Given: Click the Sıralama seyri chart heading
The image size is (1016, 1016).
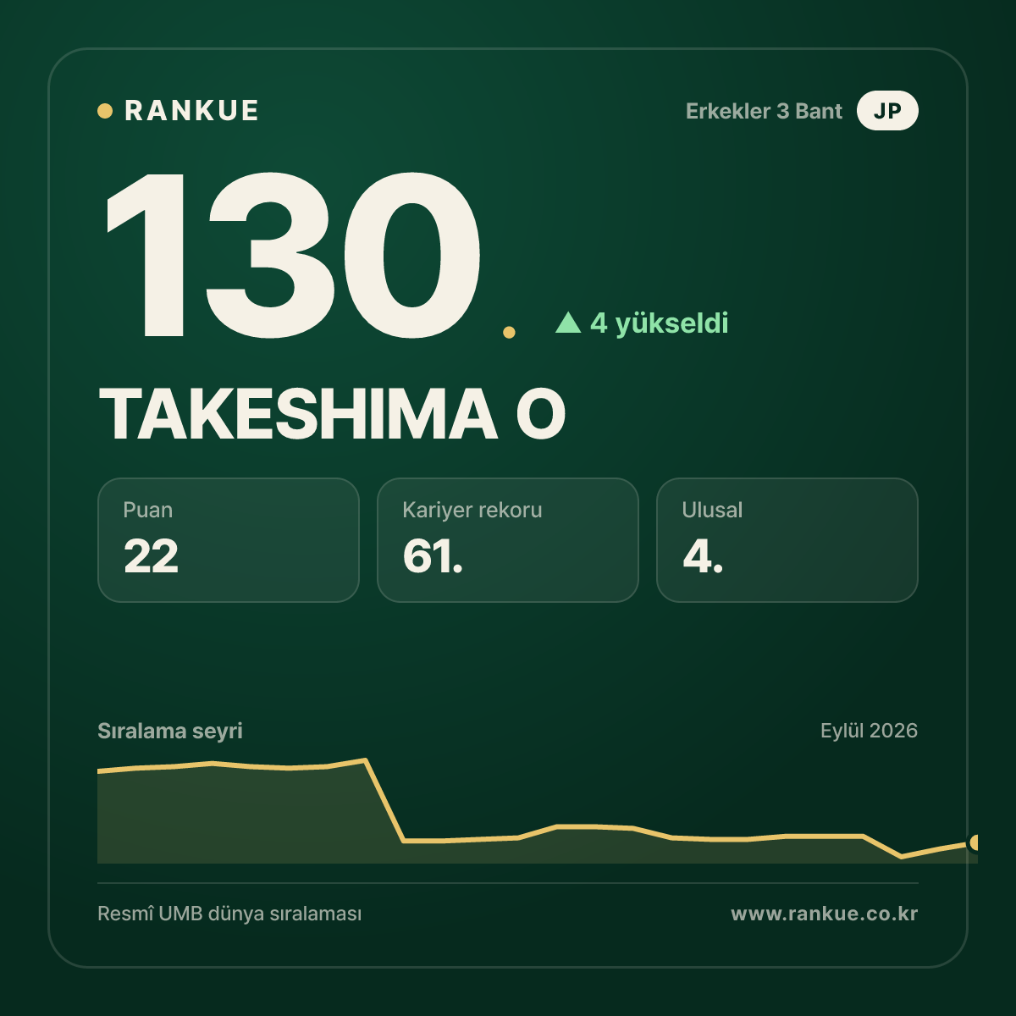Looking at the screenshot, I should click(170, 731).
